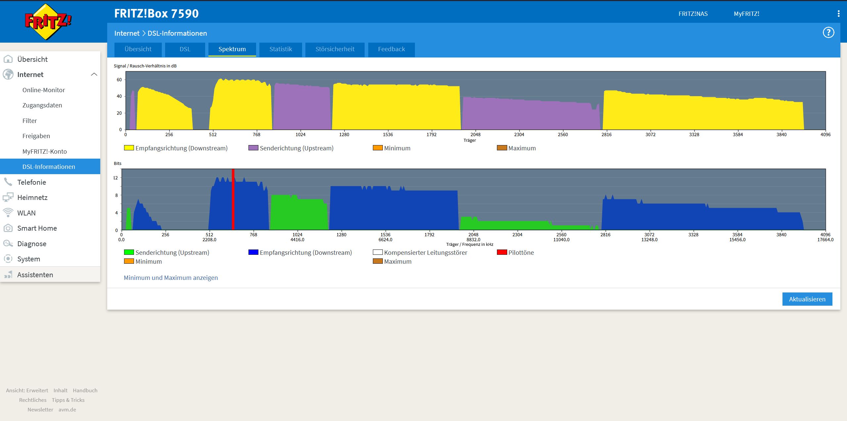Select Online-Monitor in sidebar
Screen dimensions: 847x421
point(43,90)
